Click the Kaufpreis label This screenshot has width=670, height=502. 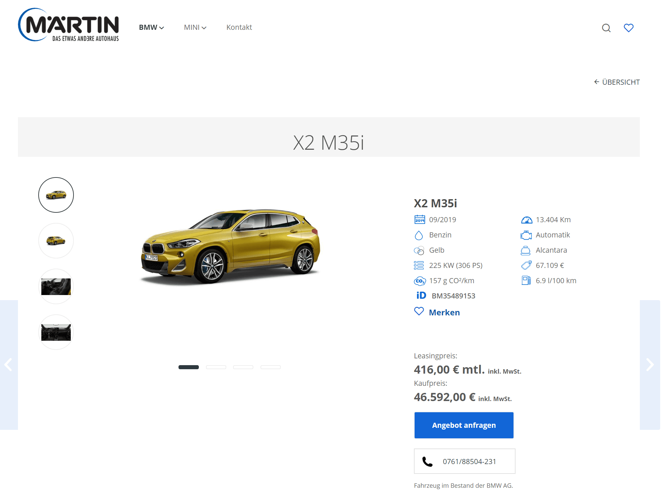coord(431,383)
